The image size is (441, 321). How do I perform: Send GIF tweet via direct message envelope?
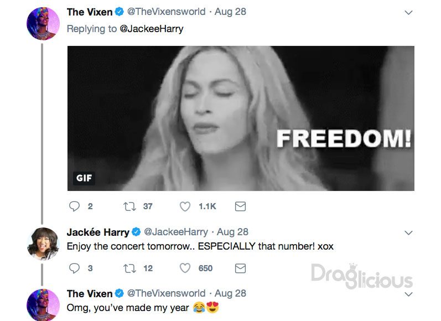click(x=240, y=206)
